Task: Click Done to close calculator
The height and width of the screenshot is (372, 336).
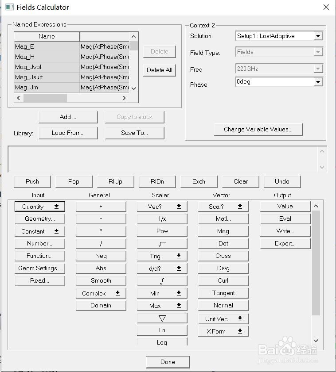Action: coord(168,362)
